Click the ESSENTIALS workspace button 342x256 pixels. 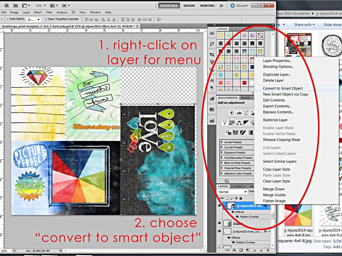169,6
